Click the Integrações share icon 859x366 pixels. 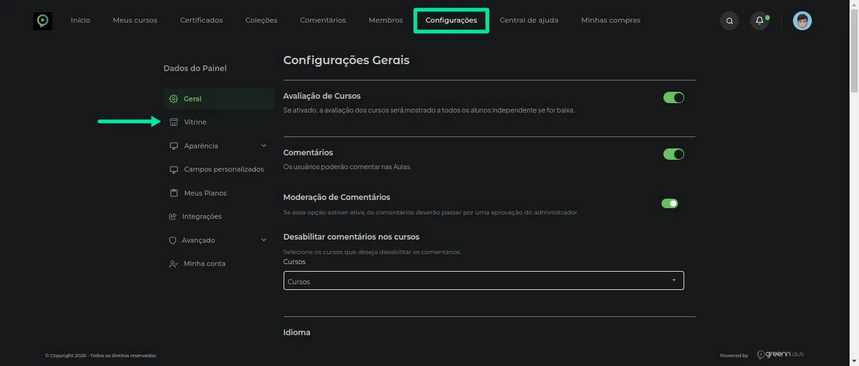pos(173,216)
